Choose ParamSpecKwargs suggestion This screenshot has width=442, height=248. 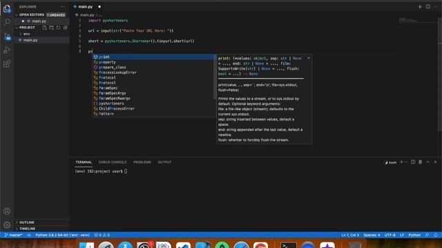[154, 99]
